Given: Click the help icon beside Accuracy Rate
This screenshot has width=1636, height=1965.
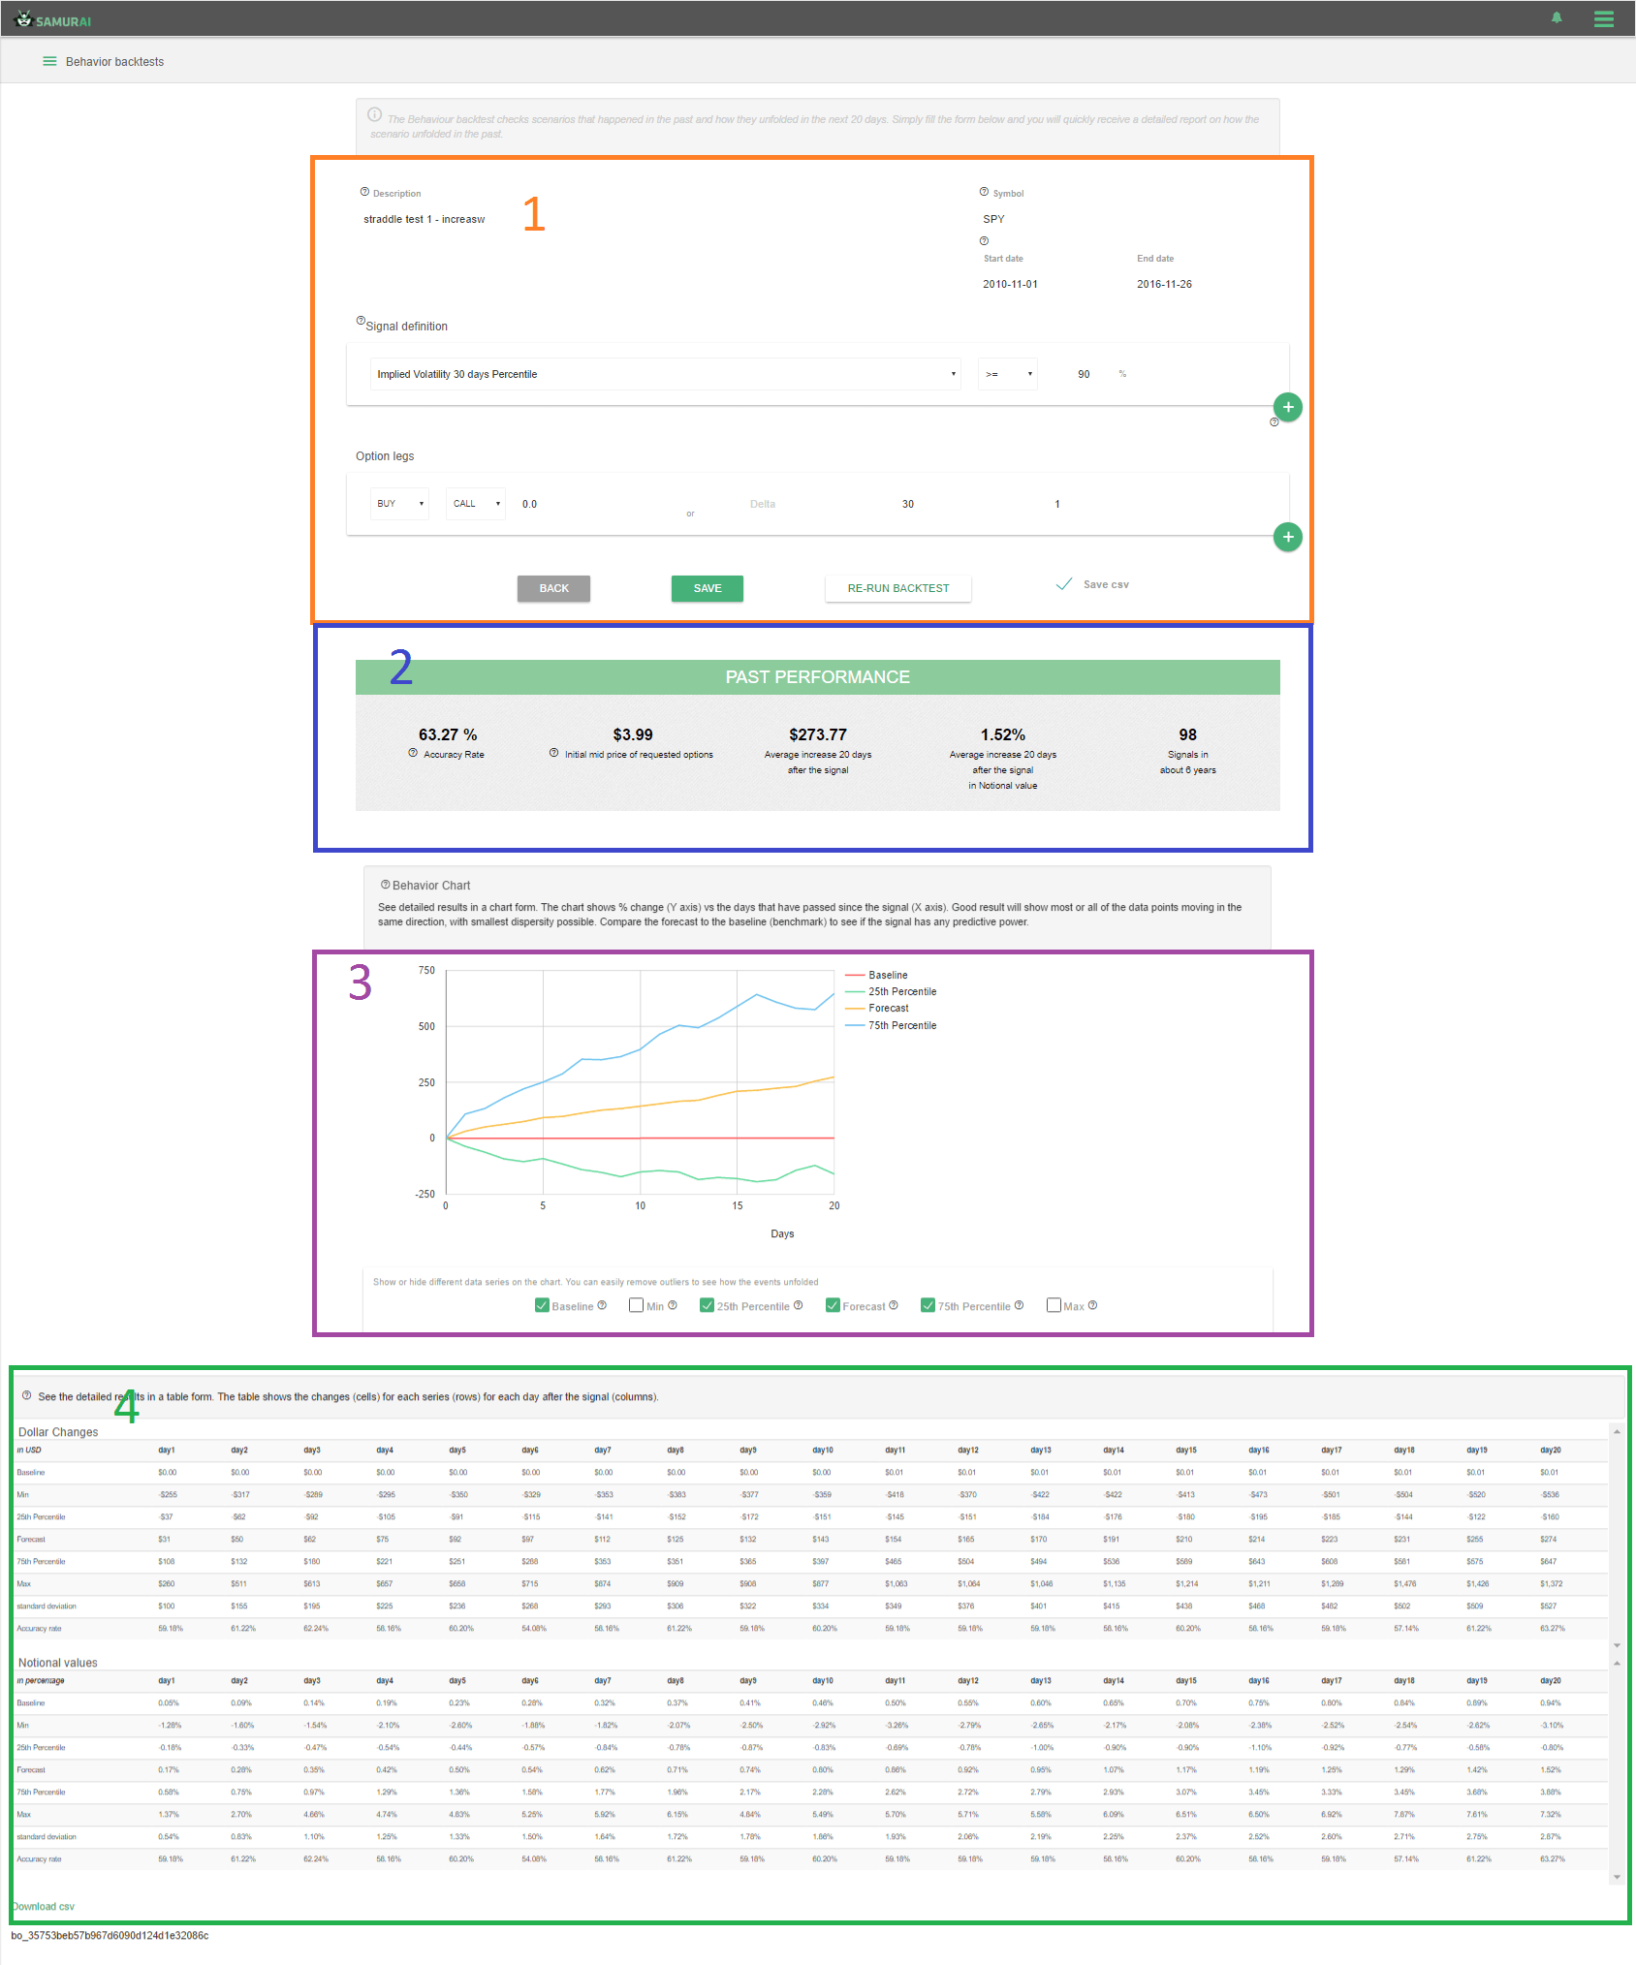Looking at the screenshot, I should [x=413, y=753].
